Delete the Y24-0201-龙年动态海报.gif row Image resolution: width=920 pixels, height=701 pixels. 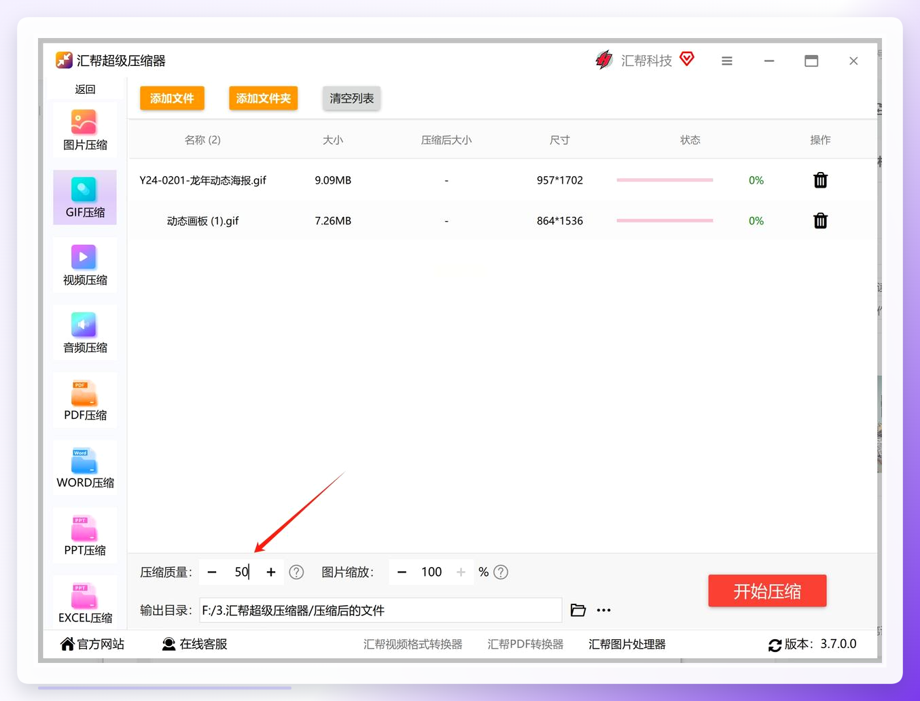820,180
